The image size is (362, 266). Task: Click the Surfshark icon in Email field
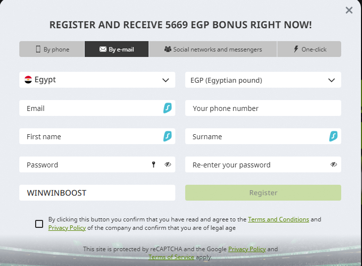point(167,108)
